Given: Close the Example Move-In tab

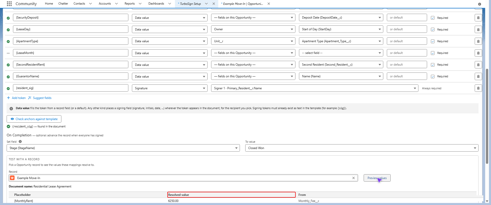Looking at the screenshot, I should 269,4.
